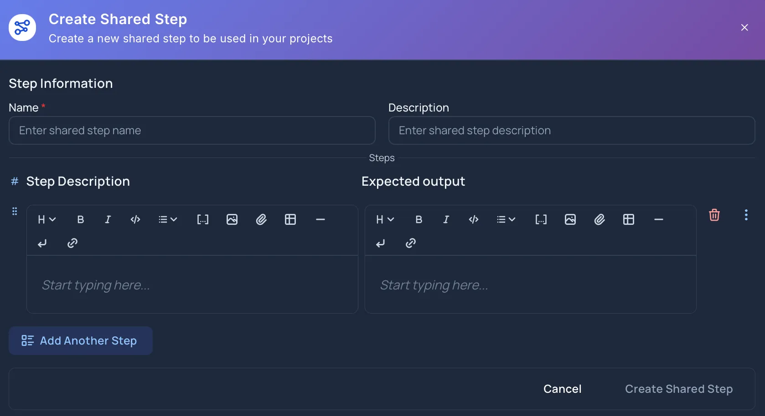Image resolution: width=765 pixels, height=416 pixels.
Task: Click into Step Description text area
Action: 192,284
